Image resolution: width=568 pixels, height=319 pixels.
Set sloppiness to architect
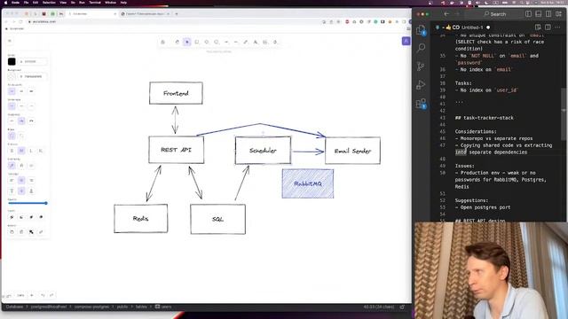(x=12, y=121)
